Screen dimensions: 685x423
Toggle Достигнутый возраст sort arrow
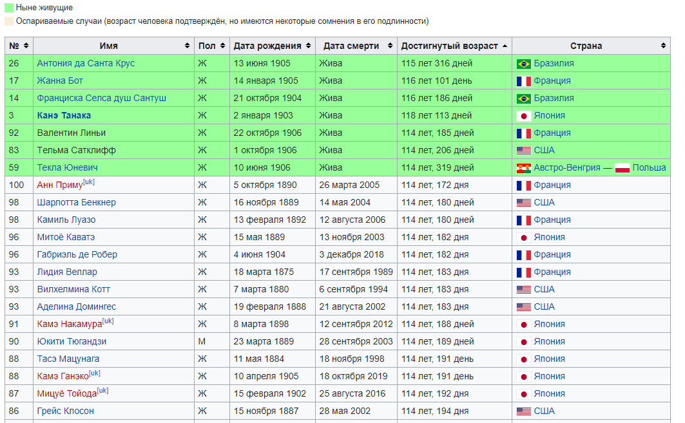coord(505,46)
